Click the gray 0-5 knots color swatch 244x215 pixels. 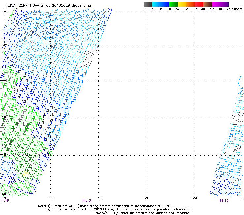148,4
